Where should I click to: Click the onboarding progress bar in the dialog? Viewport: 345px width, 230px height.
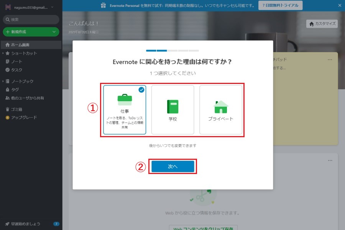click(172, 51)
